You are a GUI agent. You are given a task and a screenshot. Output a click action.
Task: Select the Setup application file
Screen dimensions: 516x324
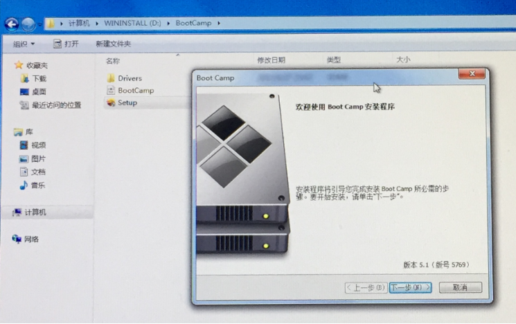tap(112, 103)
